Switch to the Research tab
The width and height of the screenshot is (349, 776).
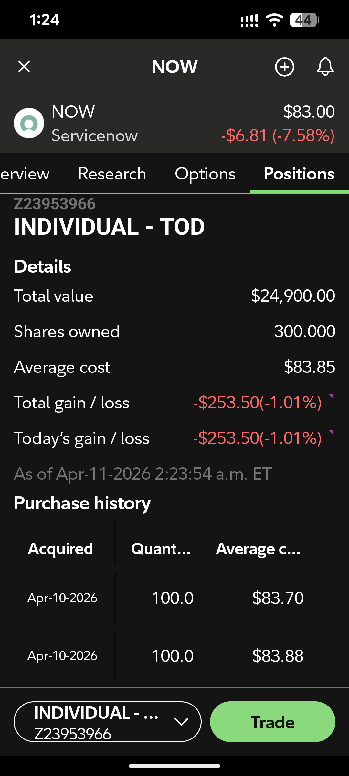pyautogui.click(x=112, y=174)
